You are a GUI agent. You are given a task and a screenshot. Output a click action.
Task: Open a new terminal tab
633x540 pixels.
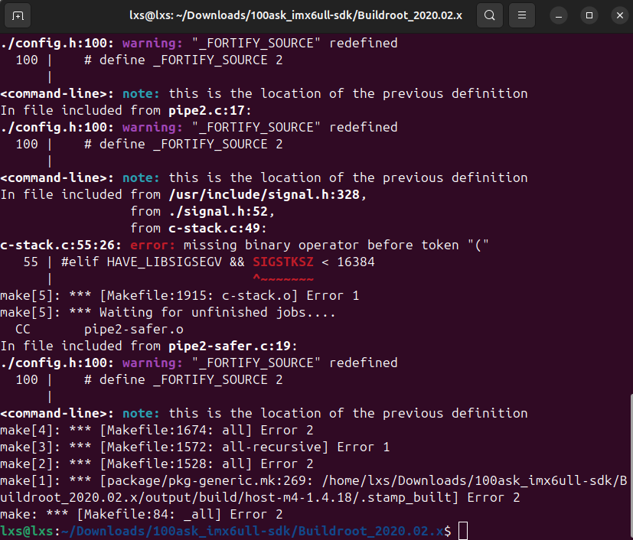coord(18,15)
